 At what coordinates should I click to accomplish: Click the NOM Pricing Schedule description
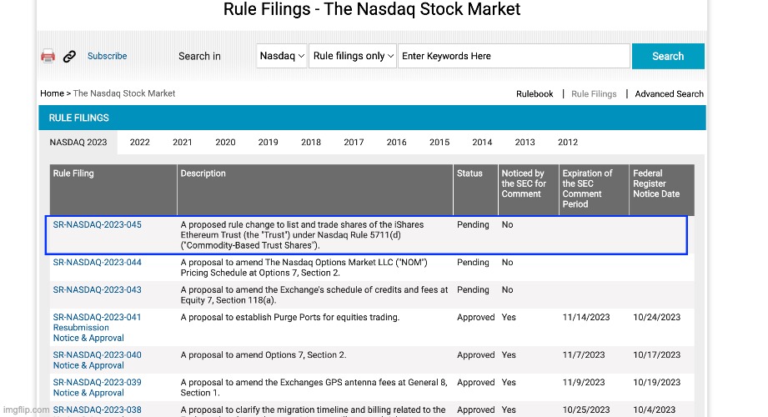(304, 268)
